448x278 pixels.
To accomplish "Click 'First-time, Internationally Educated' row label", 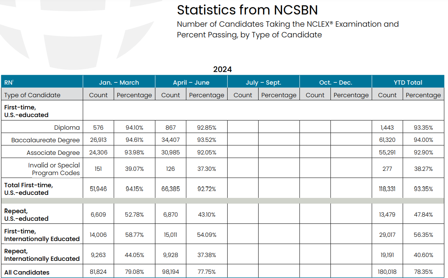I will [42, 235].
